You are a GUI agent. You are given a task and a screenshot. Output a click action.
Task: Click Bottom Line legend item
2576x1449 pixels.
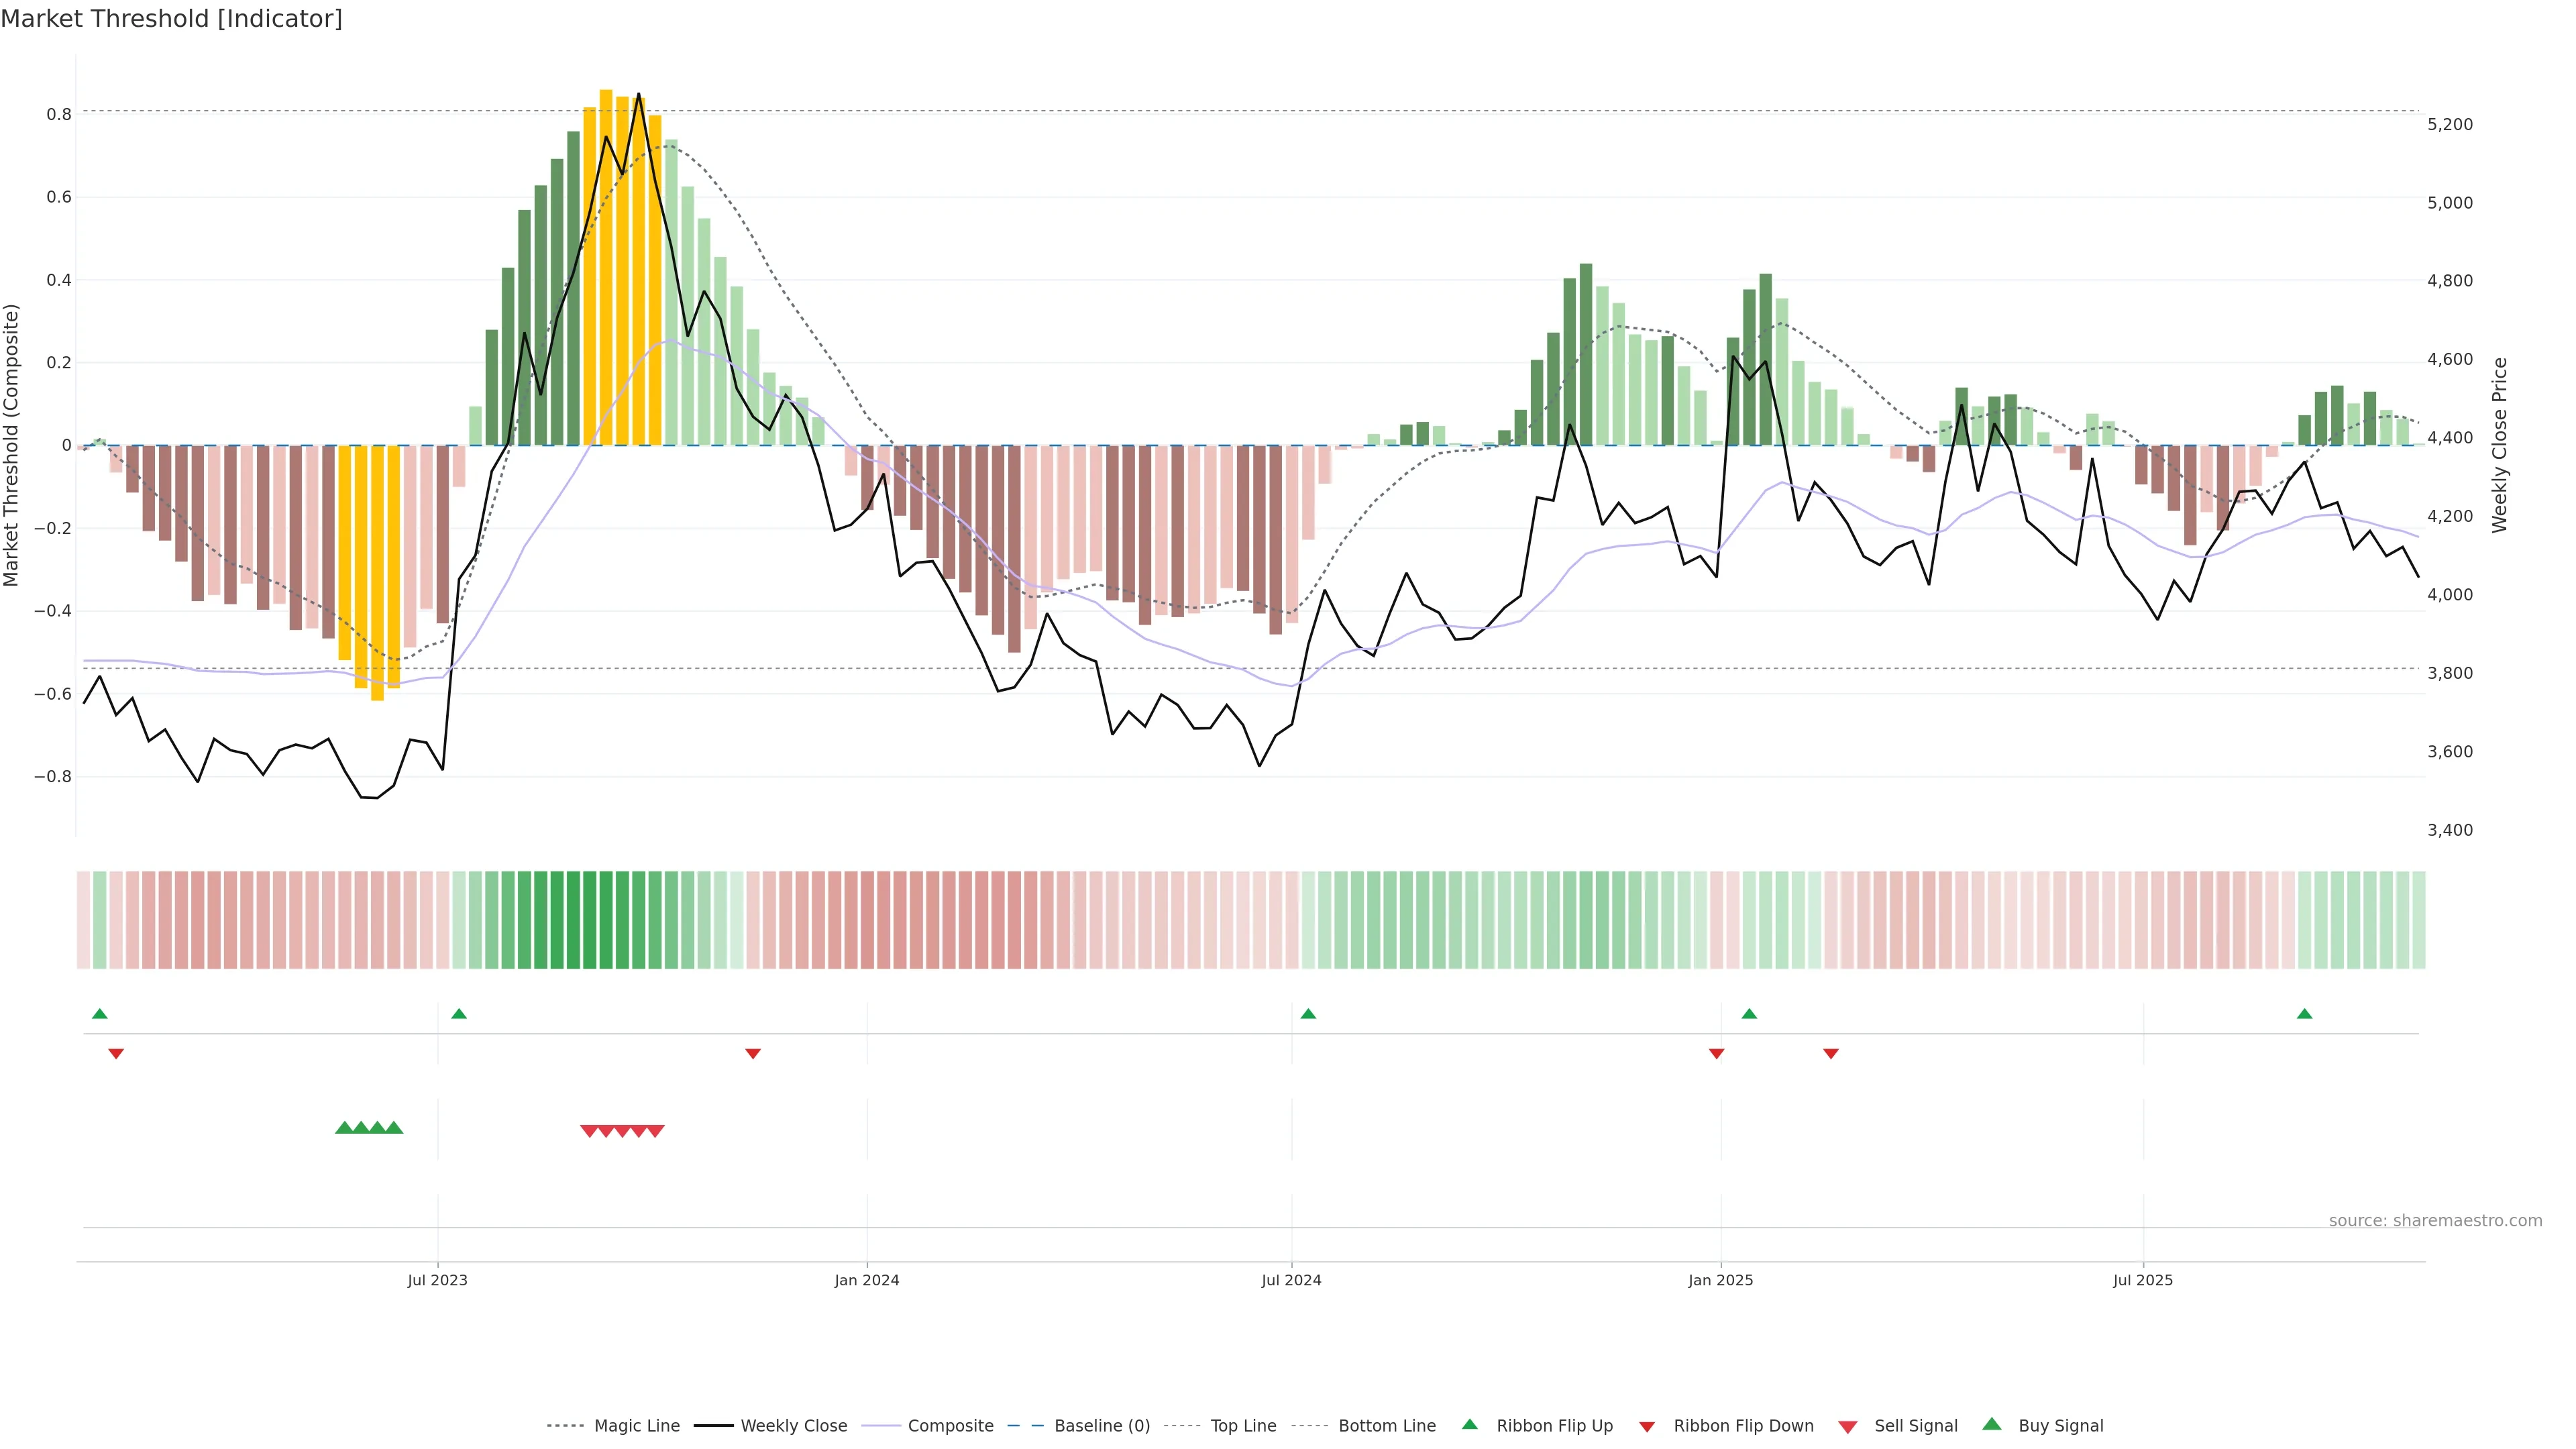(1386, 1426)
